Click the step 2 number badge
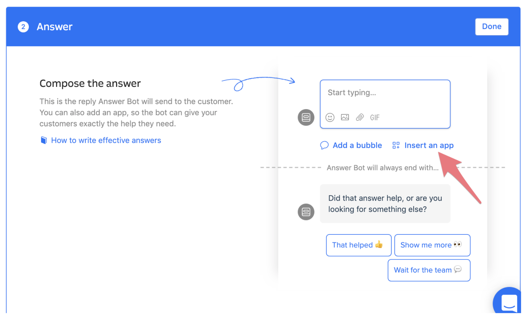The height and width of the screenshot is (319, 528). (23, 27)
